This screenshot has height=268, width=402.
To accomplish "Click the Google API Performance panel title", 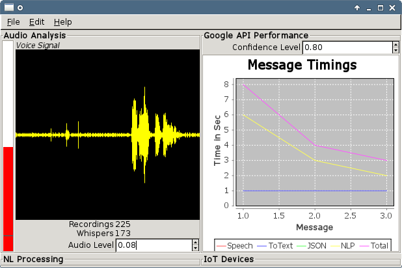I will click(256, 35).
